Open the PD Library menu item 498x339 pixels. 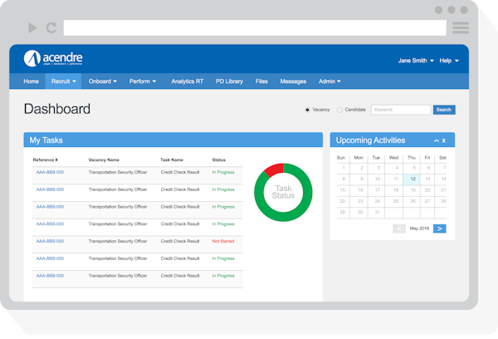coord(229,81)
